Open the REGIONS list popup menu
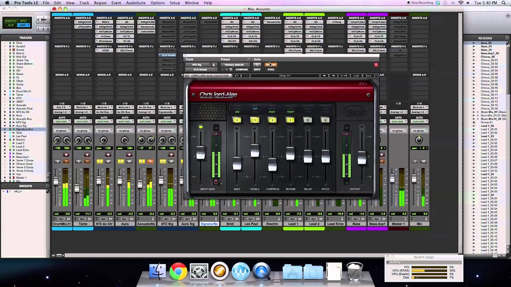The width and height of the screenshot is (511, 287). [507, 38]
